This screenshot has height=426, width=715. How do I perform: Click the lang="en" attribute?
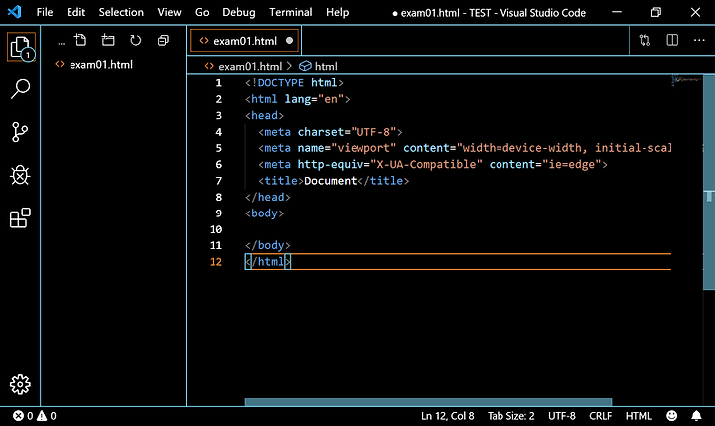[x=314, y=99]
